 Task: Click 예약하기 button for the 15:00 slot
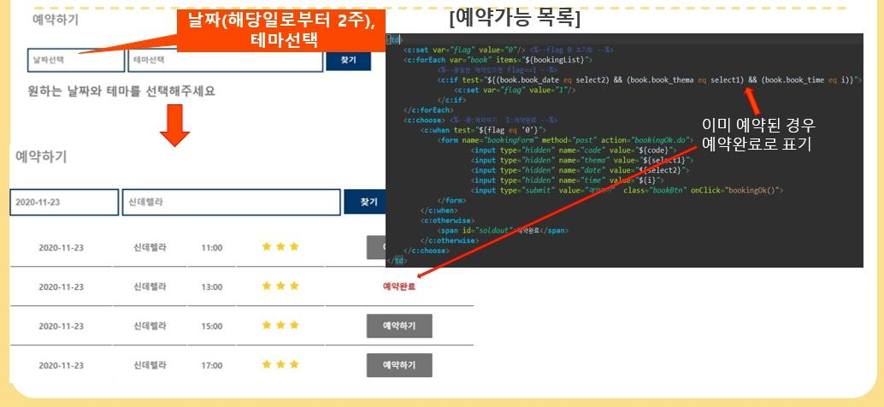(x=399, y=326)
